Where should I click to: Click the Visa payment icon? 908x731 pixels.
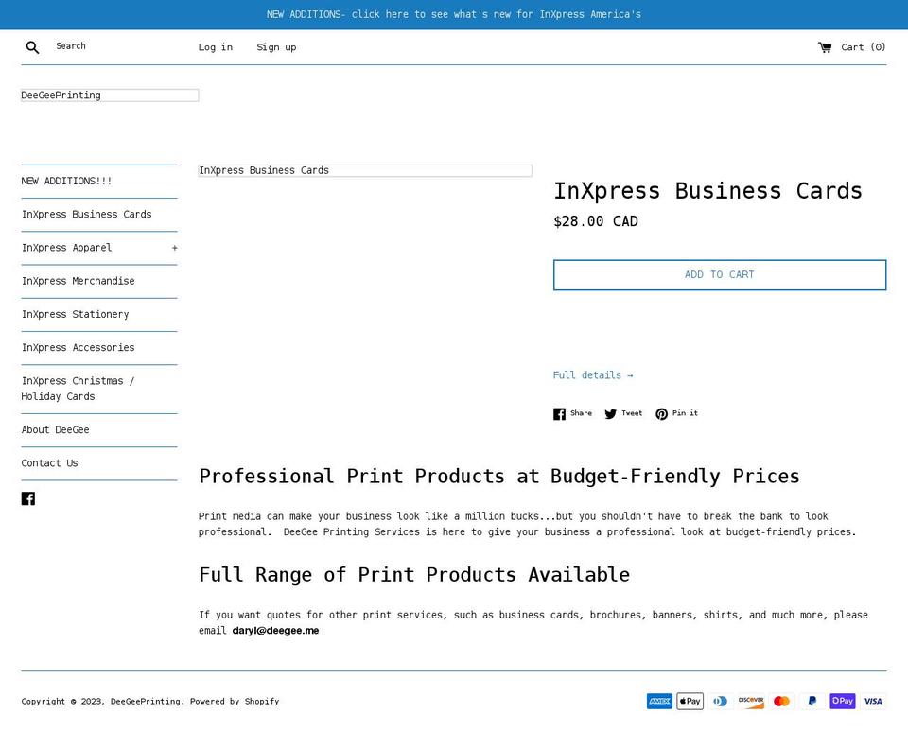(x=873, y=701)
